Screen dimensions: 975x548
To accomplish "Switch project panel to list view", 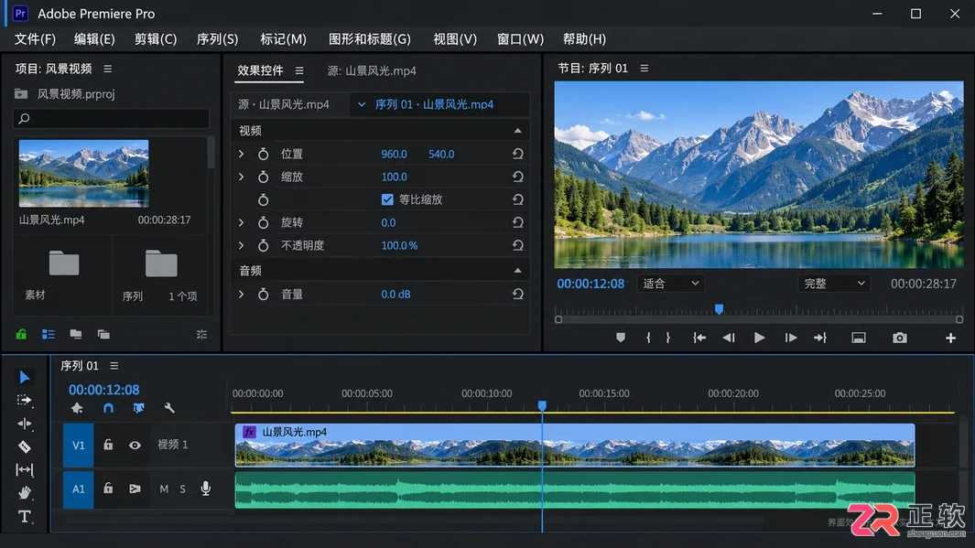I will [49, 334].
